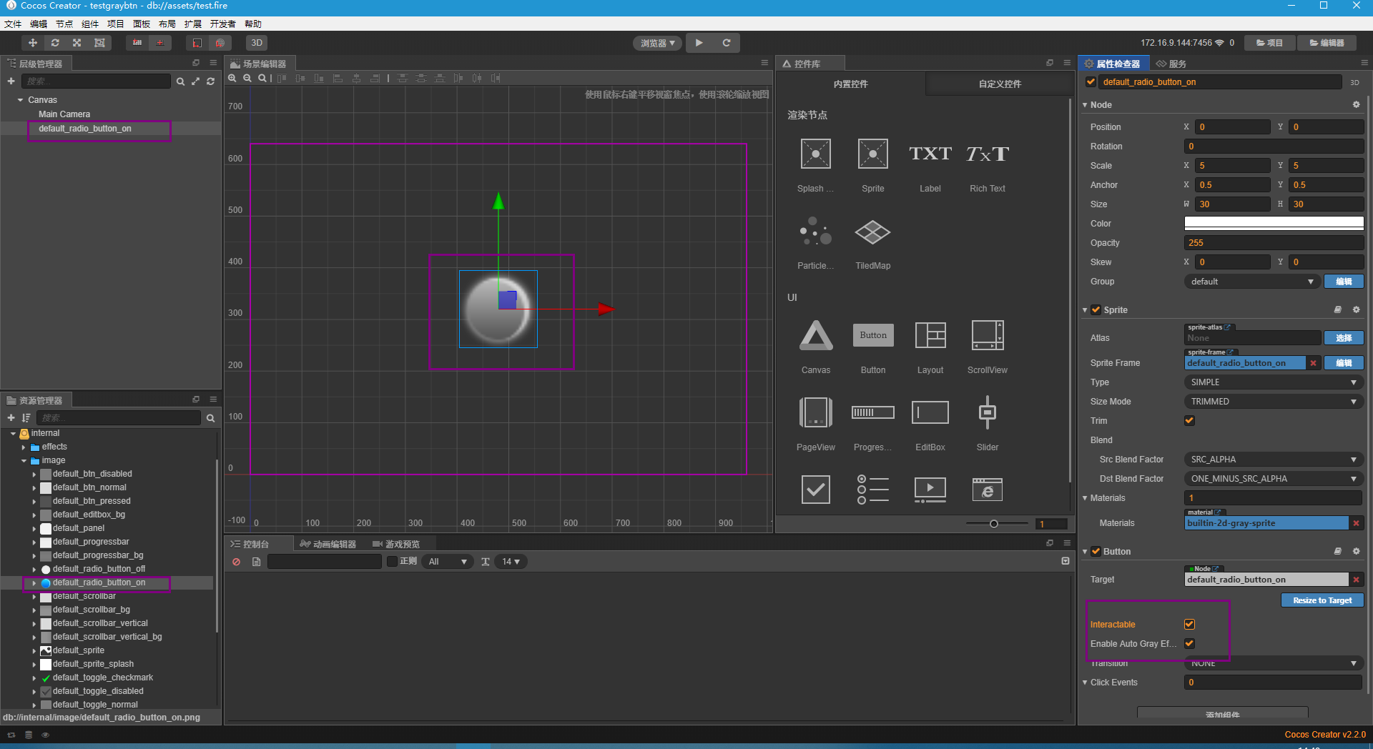Click 选择 button next to Atlas
Viewport: 1373px width, 749px height.
tap(1344, 338)
